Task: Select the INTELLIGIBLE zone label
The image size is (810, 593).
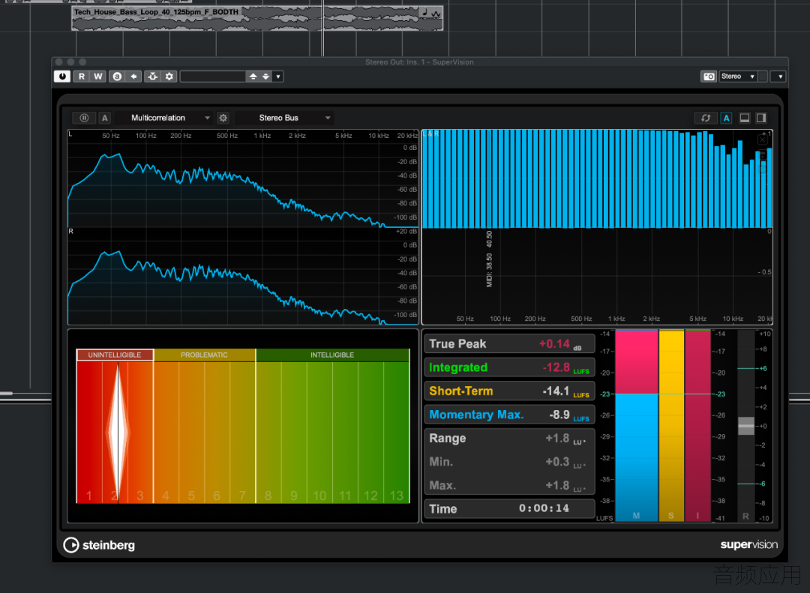Action: point(332,355)
